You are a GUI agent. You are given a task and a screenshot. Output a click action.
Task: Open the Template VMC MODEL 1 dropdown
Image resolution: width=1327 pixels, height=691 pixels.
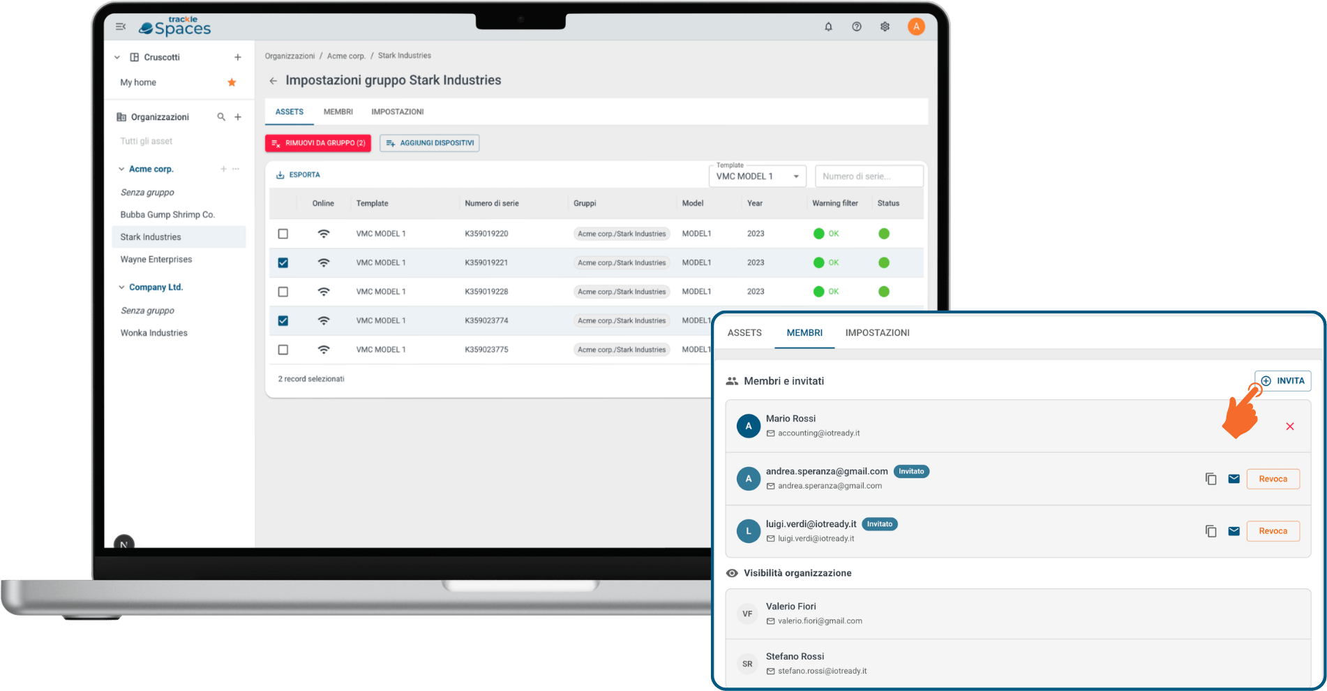(x=757, y=177)
